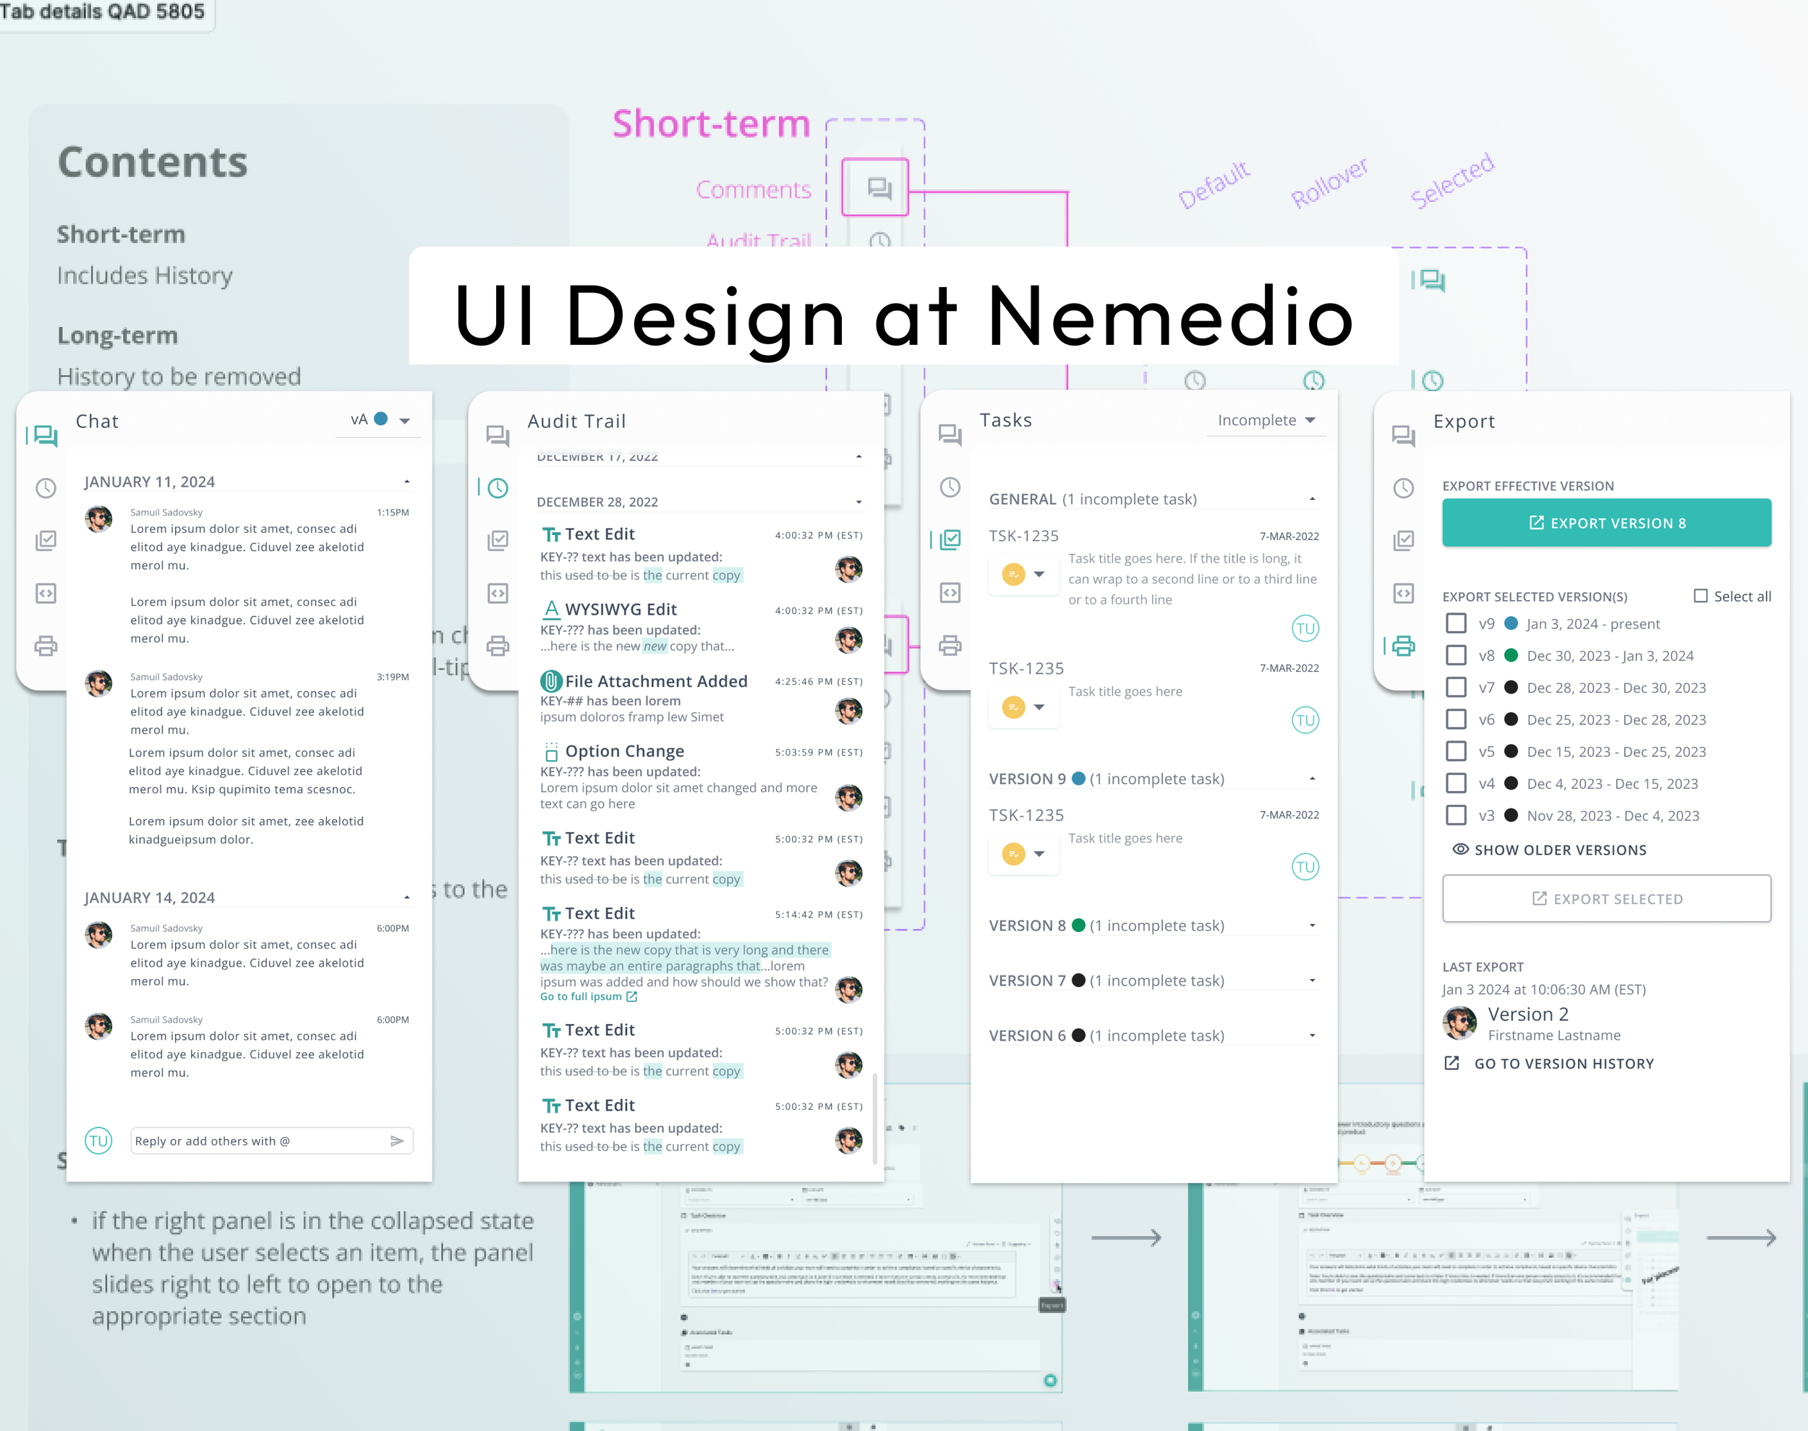1808x1431 pixels.
Task: Open the clock icon in Export panel sidebar
Action: pos(1403,487)
